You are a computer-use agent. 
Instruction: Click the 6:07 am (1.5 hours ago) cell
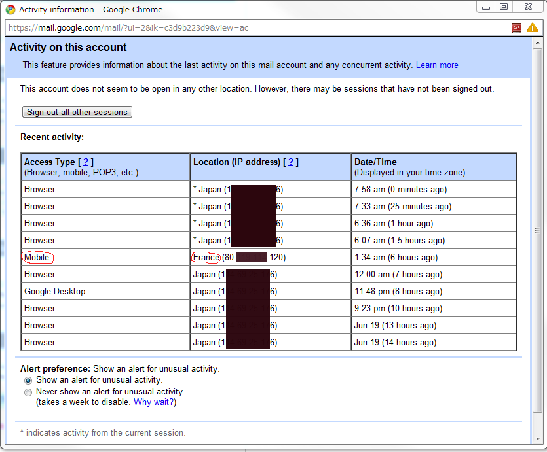pyautogui.click(x=434, y=240)
